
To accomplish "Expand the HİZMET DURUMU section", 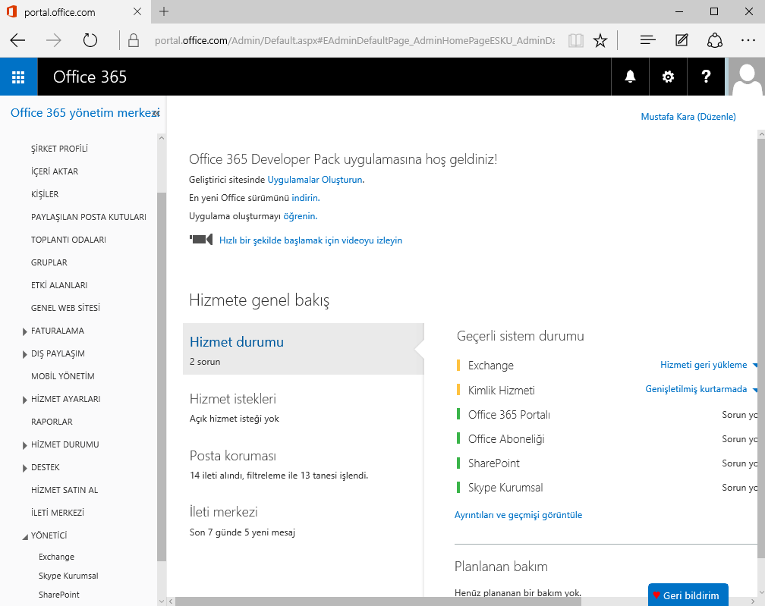I will pyautogui.click(x=24, y=445).
